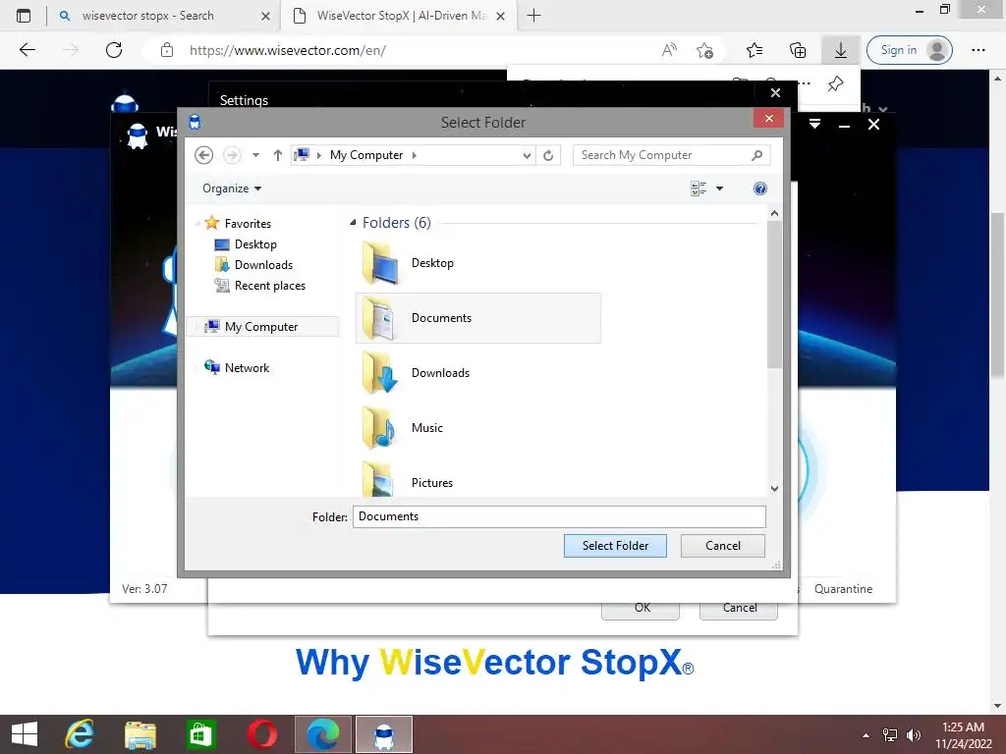The image size is (1006, 754).
Task: Switch to WiseVector StopX taskbar icon
Action: point(384,734)
